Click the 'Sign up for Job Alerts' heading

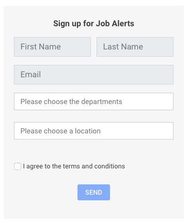(x=93, y=24)
